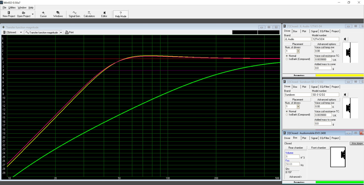Image resolution: width=364 pixels, height=185 pixels.
Task: Click Placement button in JL Audio panel
Action: tap(298, 44)
